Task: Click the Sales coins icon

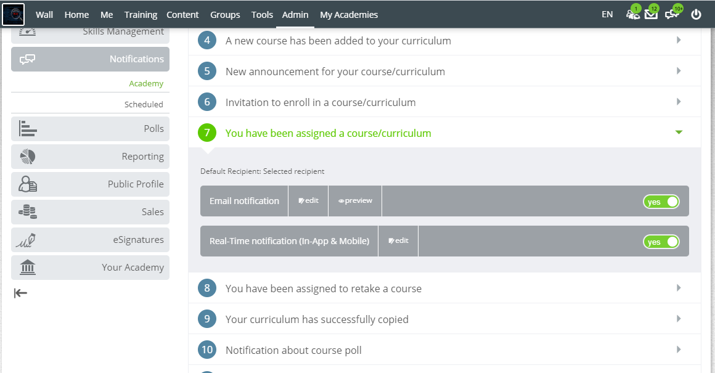Action: 27,211
